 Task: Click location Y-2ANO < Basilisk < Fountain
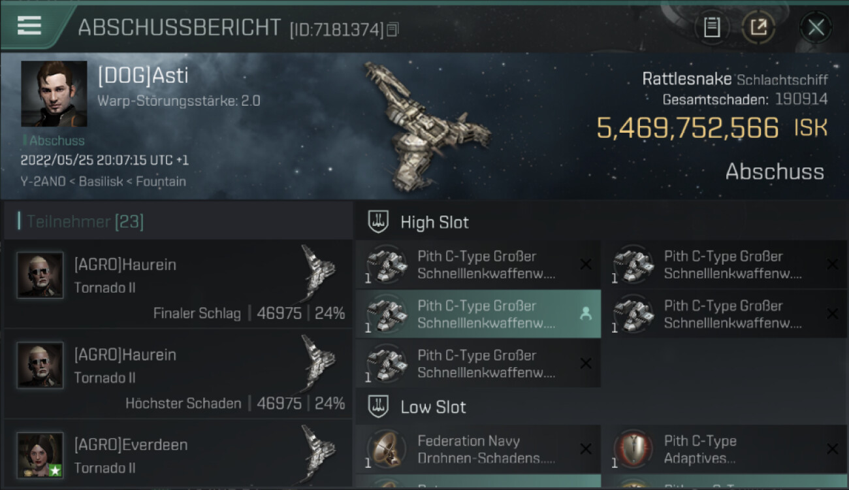coord(103,182)
